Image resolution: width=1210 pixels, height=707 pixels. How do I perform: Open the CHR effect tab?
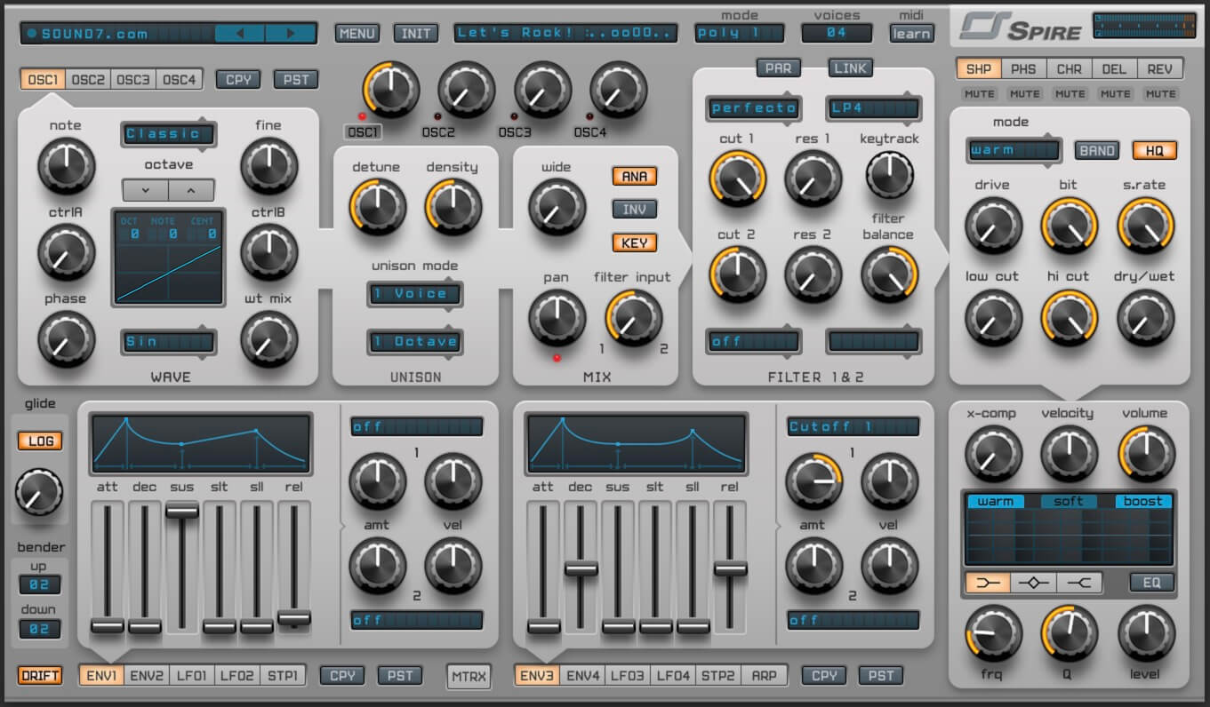[x=1070, y=68]
